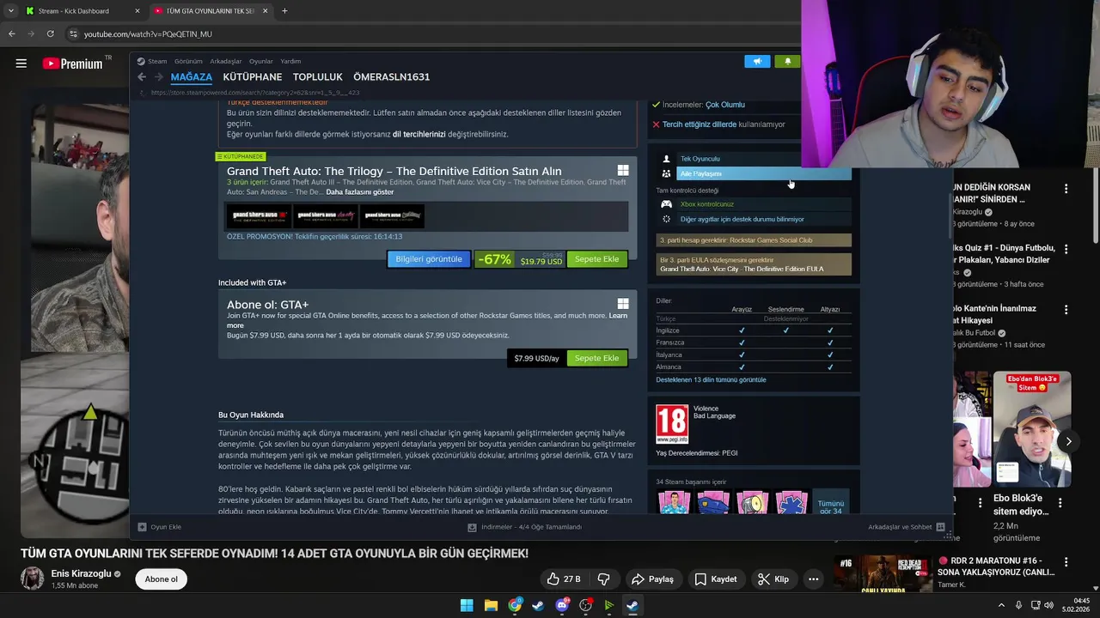This screenshot has height=618, width=1100.
Task: Open File Explorer from the taskbar
Action: 491,605
